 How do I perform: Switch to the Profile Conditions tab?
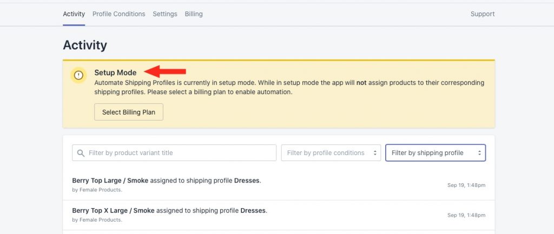click(x=118, y=14)
